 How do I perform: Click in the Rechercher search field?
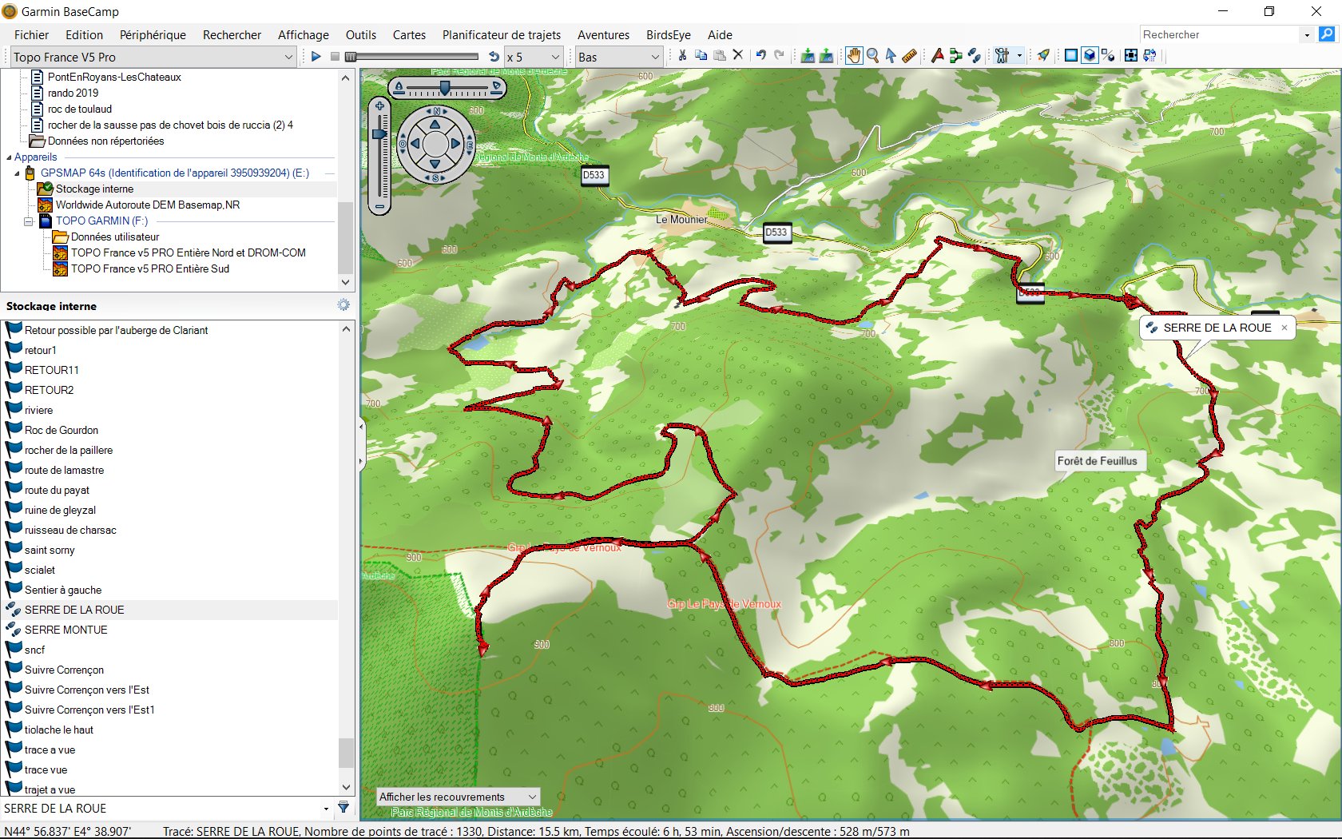(x=1220, y=34)
